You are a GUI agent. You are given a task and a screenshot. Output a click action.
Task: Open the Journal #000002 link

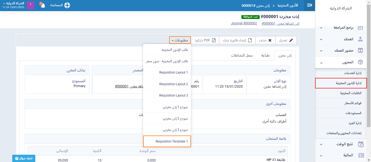[244, 23]
